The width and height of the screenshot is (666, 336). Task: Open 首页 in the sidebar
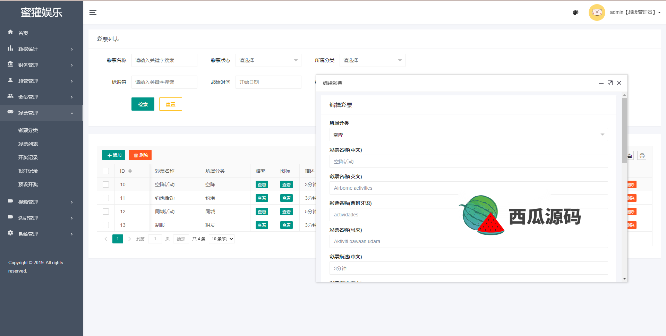(x=23, y=33)
